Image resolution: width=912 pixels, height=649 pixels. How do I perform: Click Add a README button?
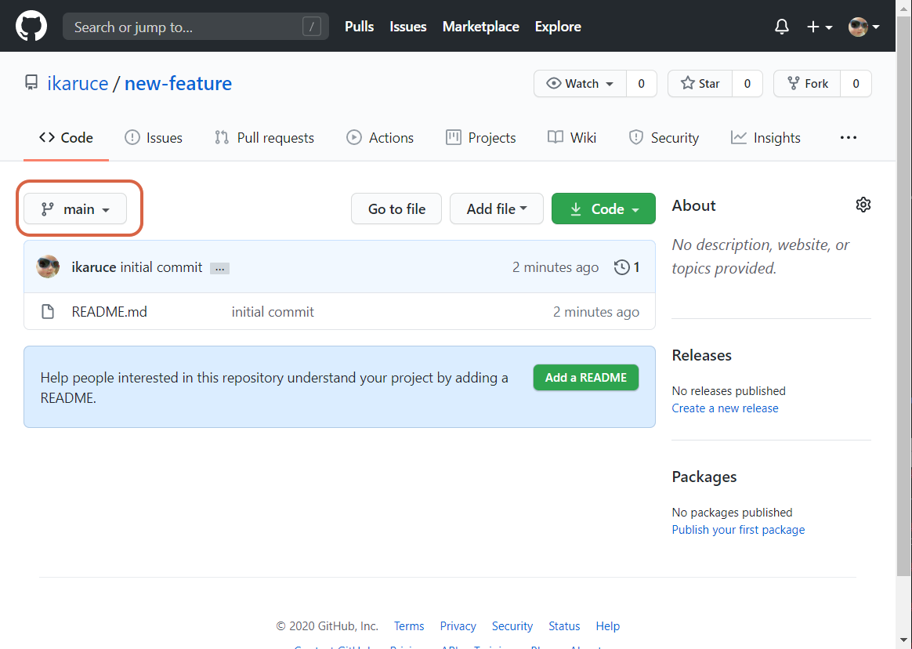pos(586,378)
